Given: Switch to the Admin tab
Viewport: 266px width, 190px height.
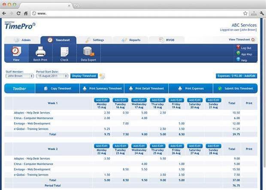Looking at the screenshot, I should 22,40.
